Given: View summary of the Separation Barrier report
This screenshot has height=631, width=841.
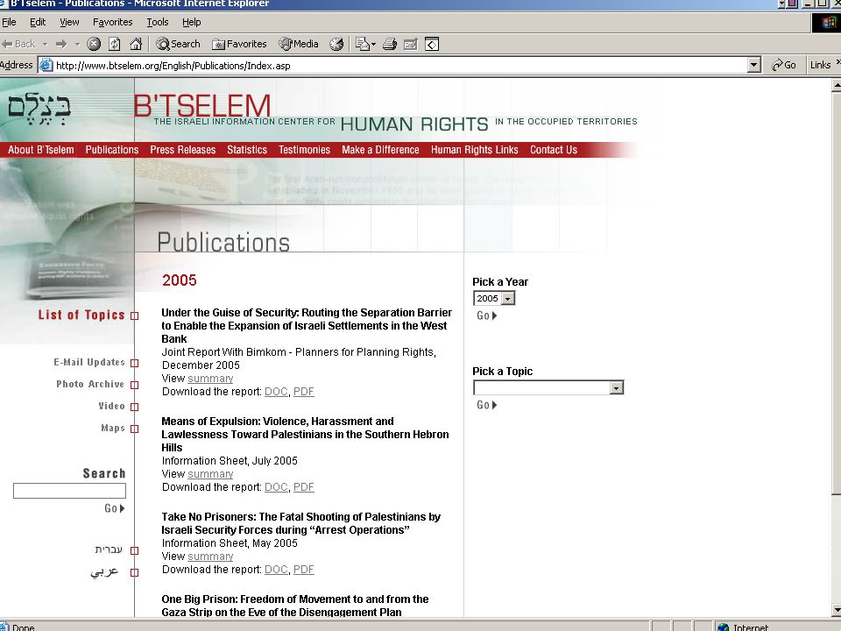Looking at the screenshot, I should (x=210, y=379).
